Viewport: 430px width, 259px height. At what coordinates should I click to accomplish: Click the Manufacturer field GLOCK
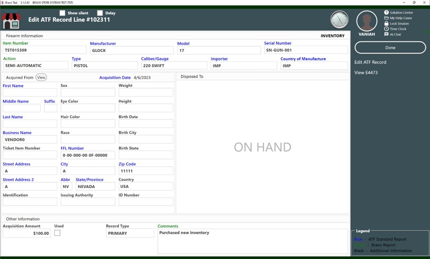[132, 50]
